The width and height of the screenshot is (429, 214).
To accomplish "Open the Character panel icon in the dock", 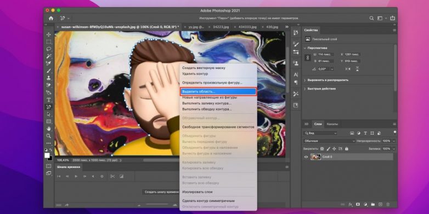I will [296, 74].
